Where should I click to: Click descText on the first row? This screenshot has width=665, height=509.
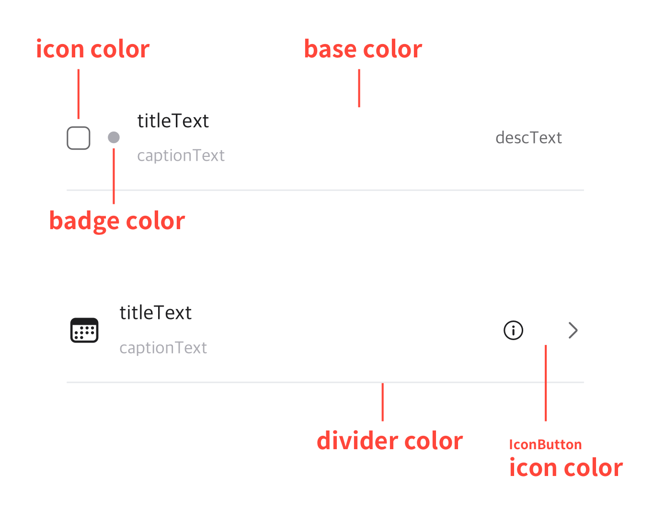[528, 138]
